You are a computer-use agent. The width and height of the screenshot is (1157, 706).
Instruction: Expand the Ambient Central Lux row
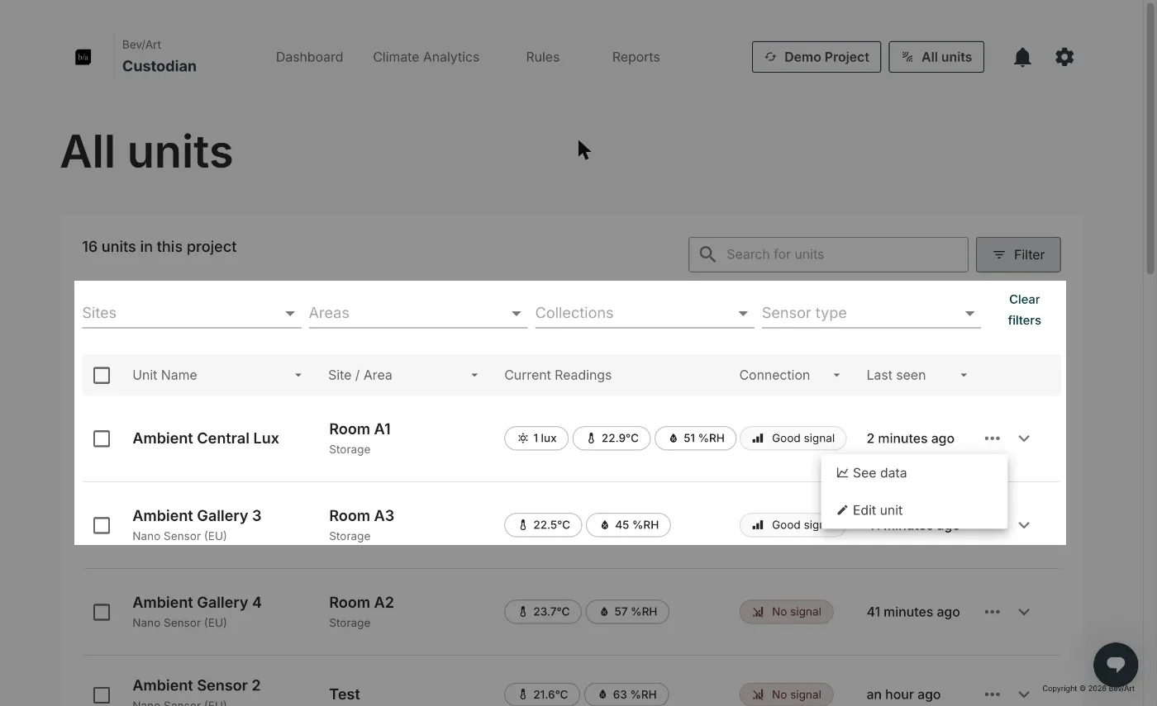(x=1024, y=438)
